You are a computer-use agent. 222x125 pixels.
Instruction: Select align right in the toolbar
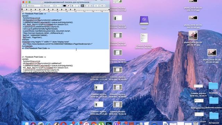(88, 6)
